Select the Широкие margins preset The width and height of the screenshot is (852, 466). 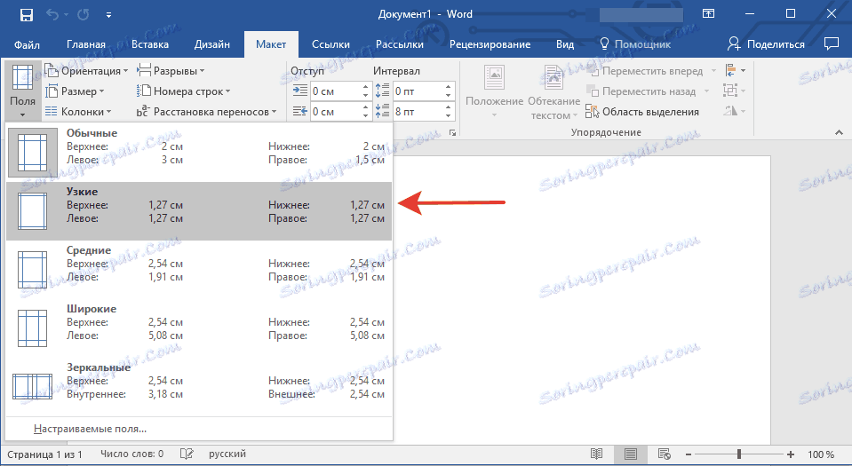(x=199, y=328)
